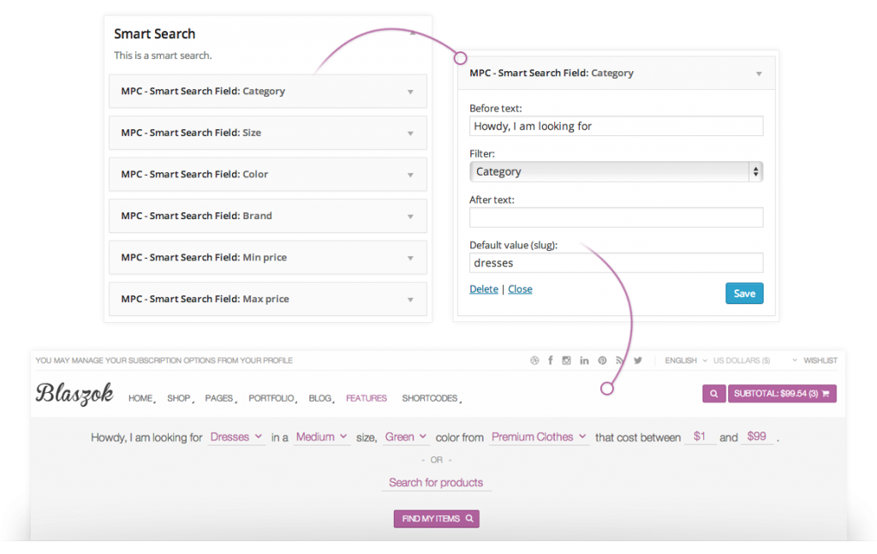
Task: Click the purple magnifier search button
Action: (x=713, y=394)
